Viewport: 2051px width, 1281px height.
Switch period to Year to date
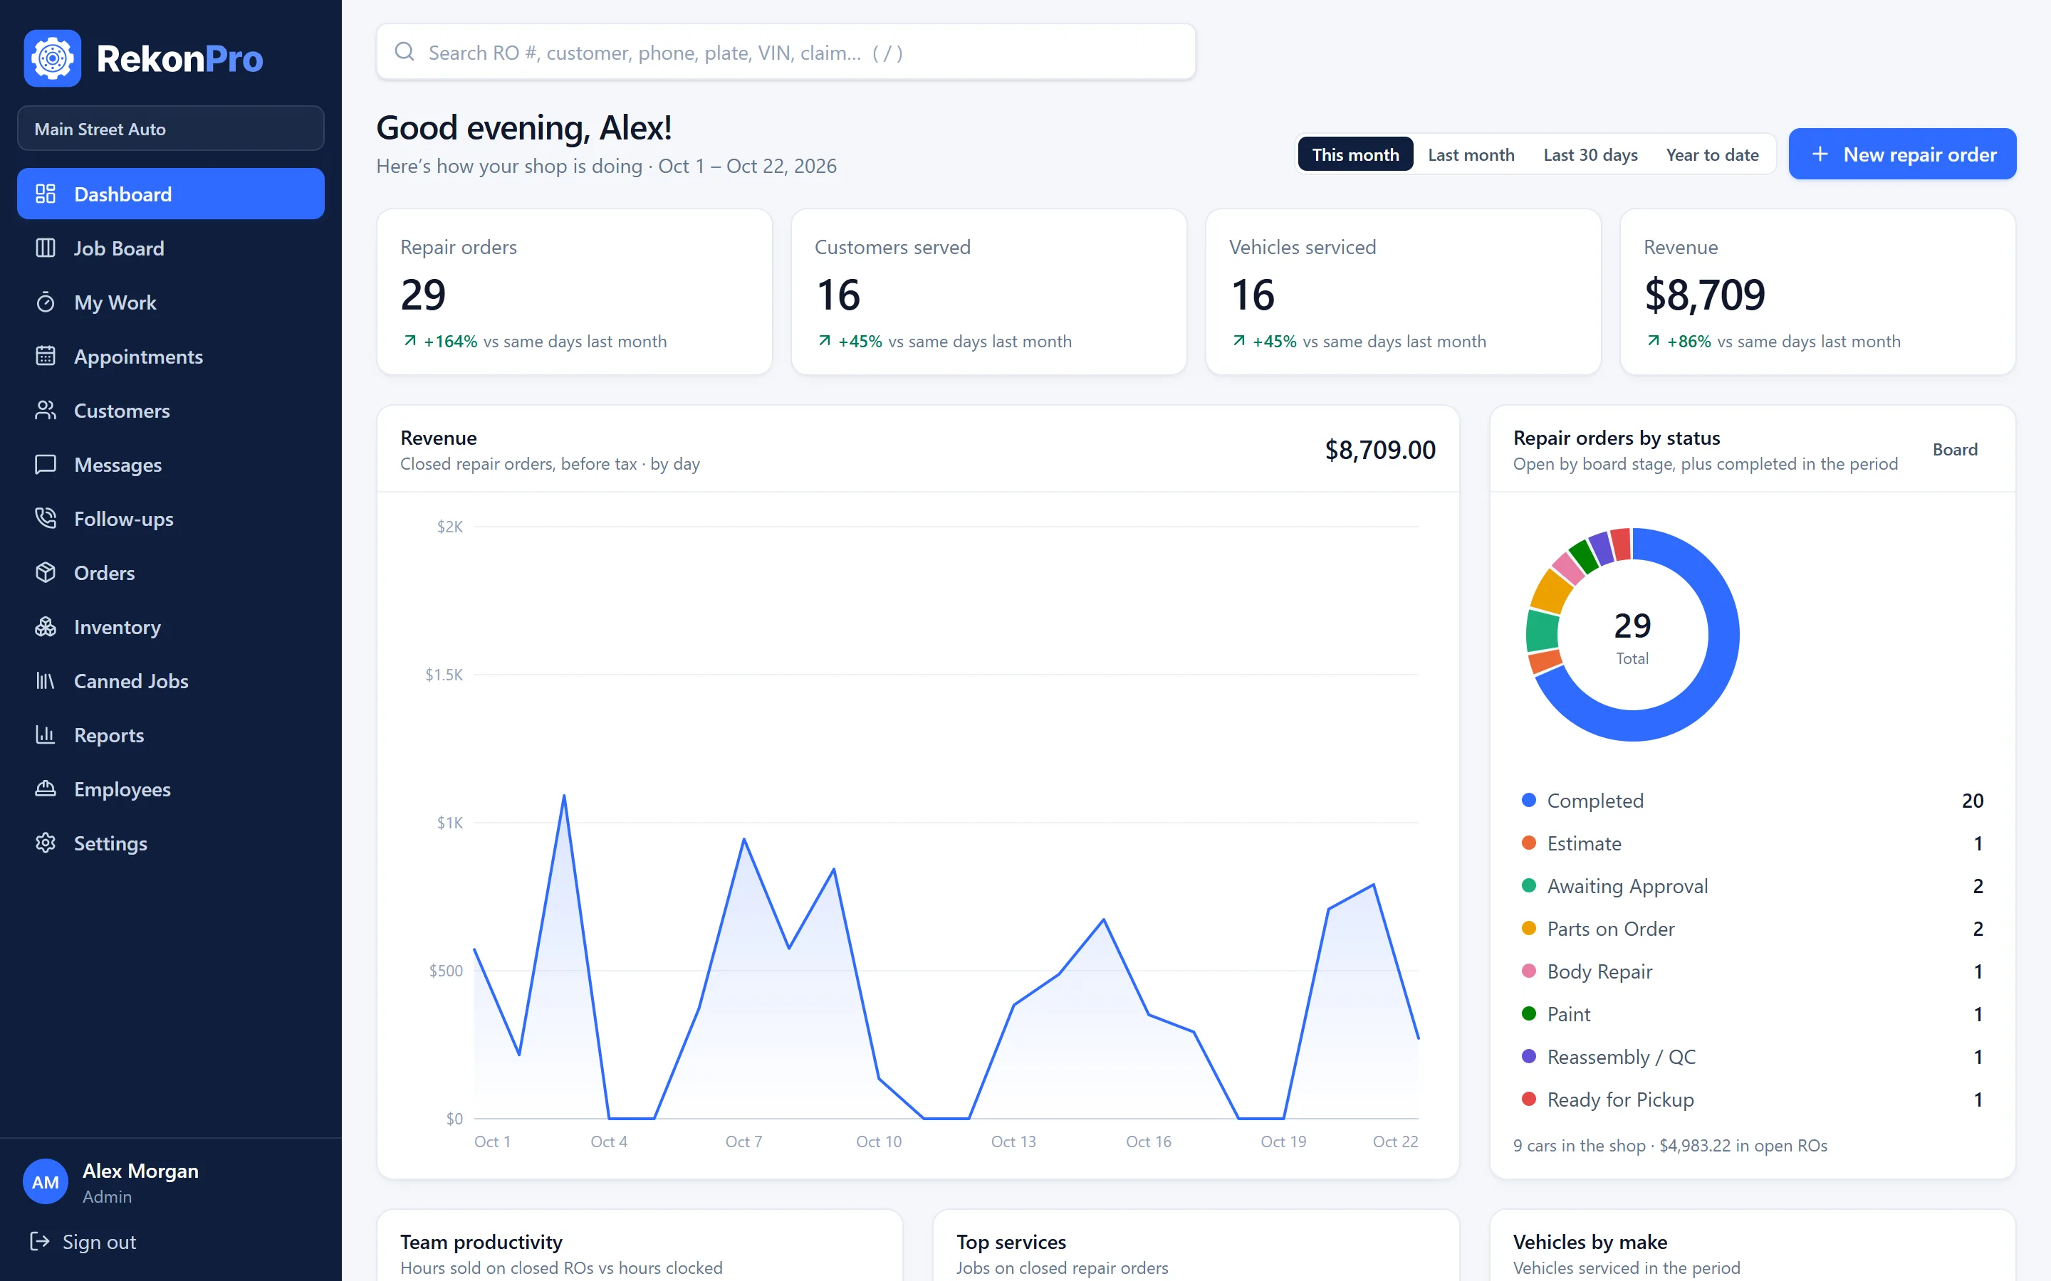tap(1712, 154)
